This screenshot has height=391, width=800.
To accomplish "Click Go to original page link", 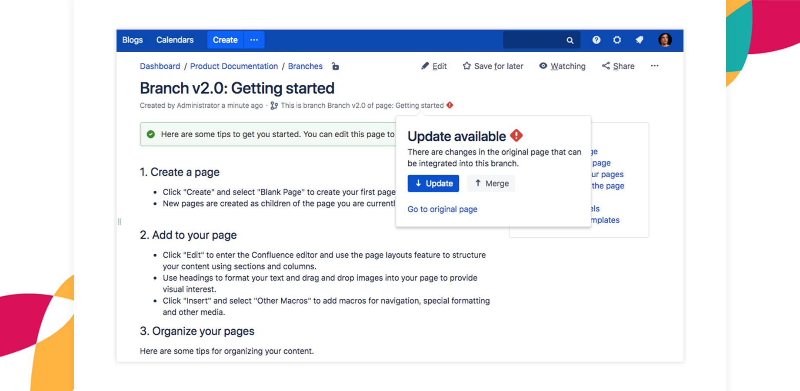I will (442, 209).
